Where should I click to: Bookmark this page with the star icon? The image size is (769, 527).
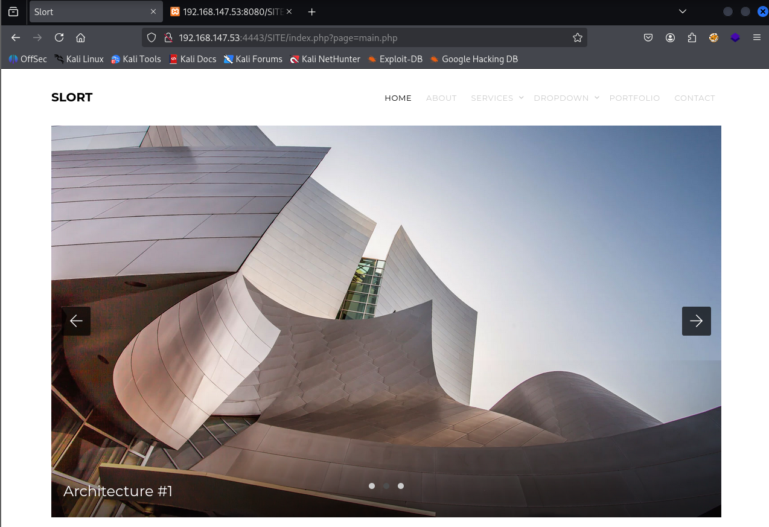[577, 37]
